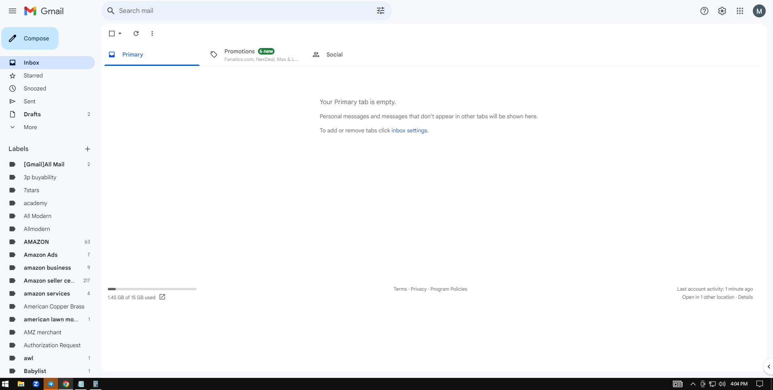The image size is (773, 390).
Task: Refresh the inbox
Action: coord(136,34)
